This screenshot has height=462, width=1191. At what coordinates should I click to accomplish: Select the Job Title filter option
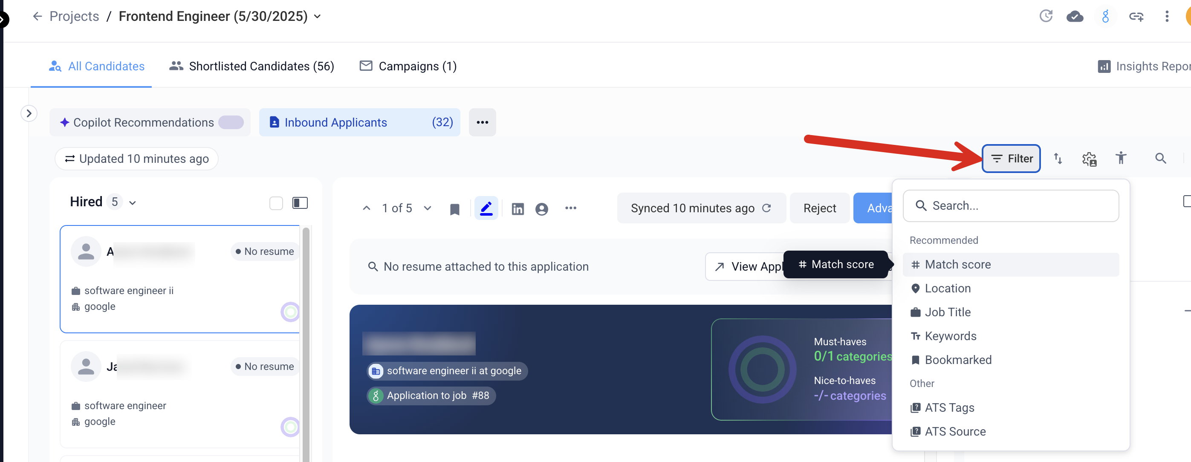click(1011, 312)
